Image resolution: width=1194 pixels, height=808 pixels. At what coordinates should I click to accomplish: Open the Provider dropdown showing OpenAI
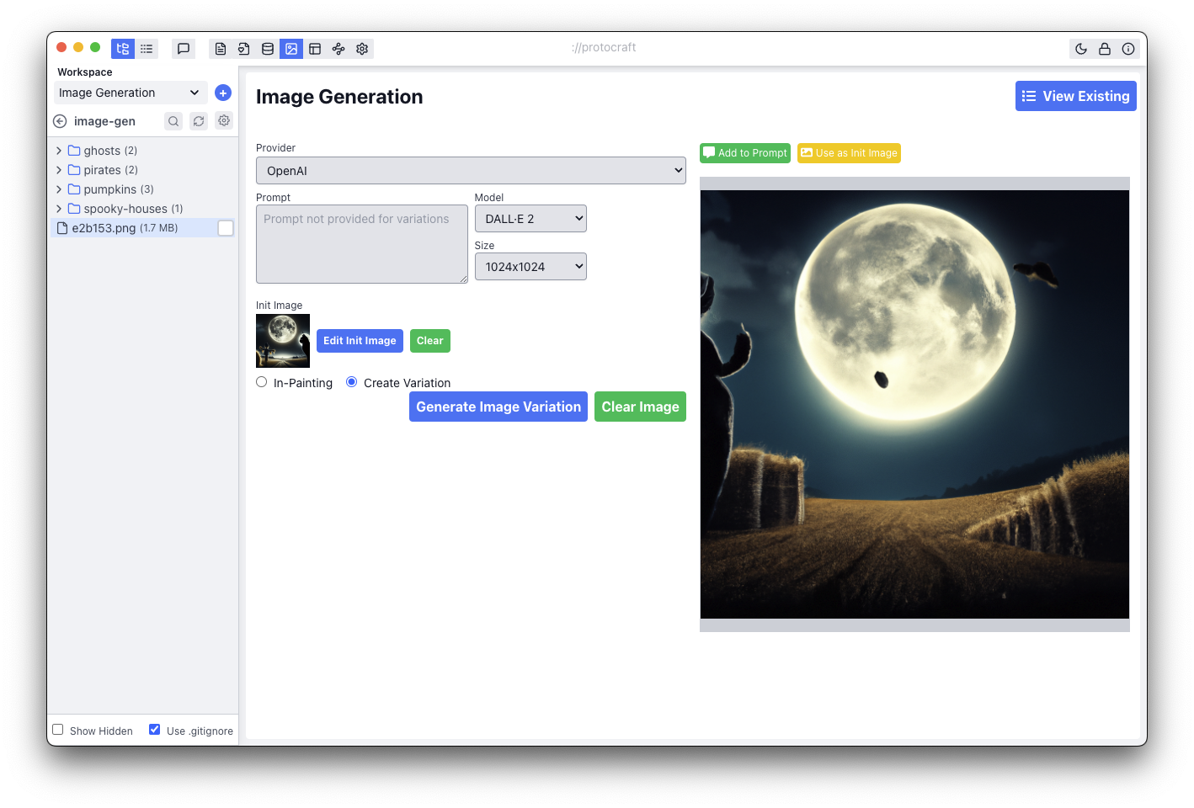pos(471,171)
